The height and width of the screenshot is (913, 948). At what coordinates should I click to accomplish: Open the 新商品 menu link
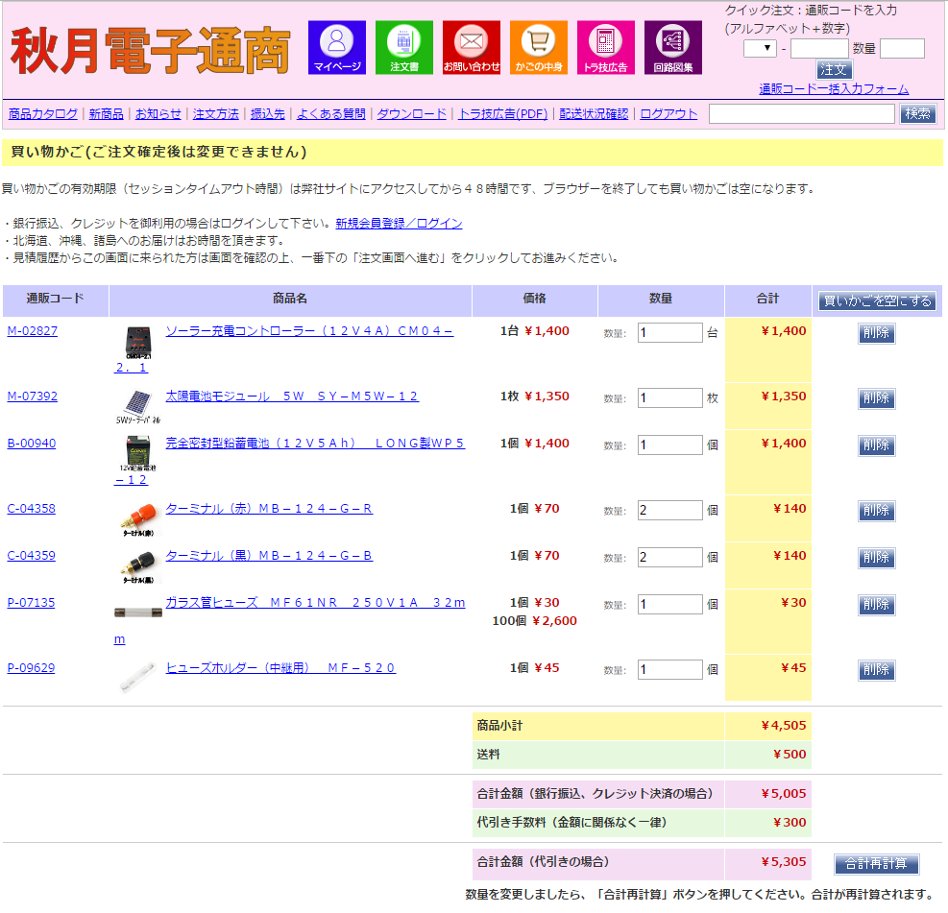107,113
